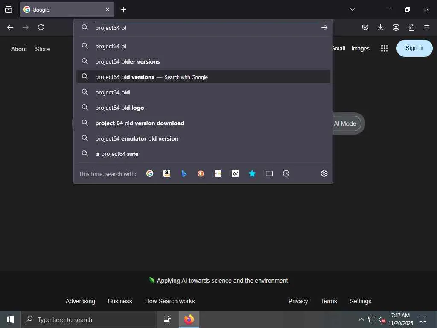Go forward one page in history
437x328 pixels.
[x=26, y=27]
